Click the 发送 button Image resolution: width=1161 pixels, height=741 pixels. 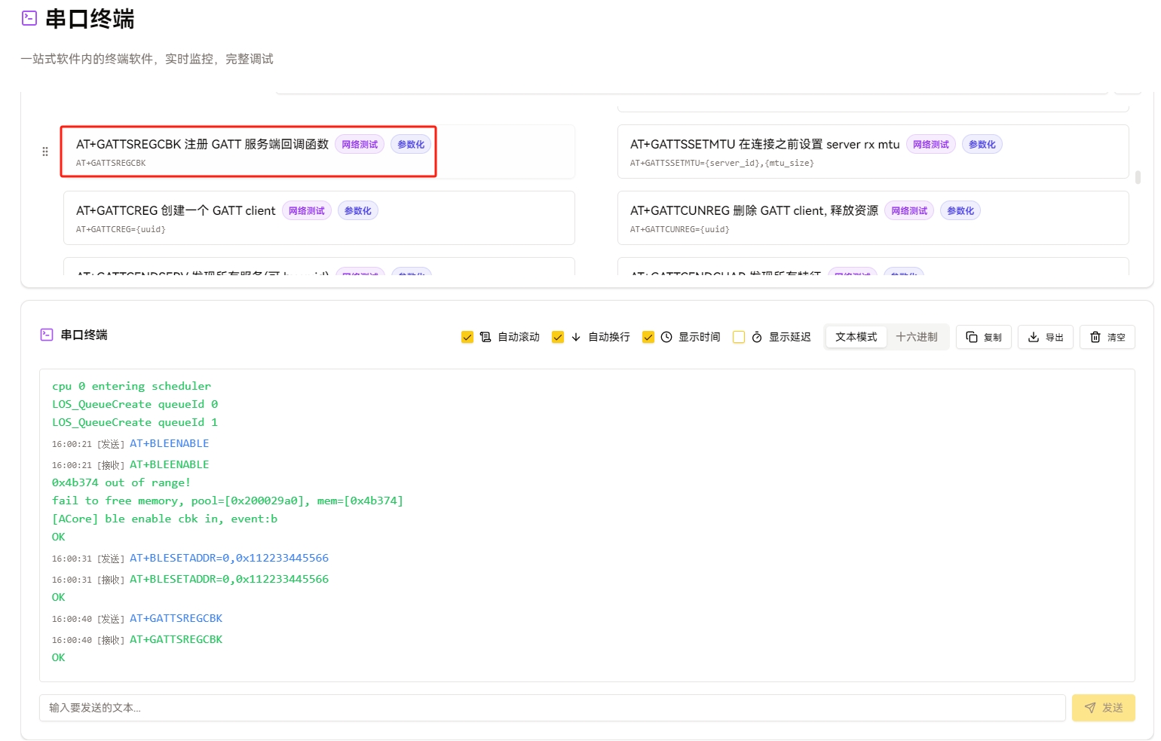point(1104,708)
